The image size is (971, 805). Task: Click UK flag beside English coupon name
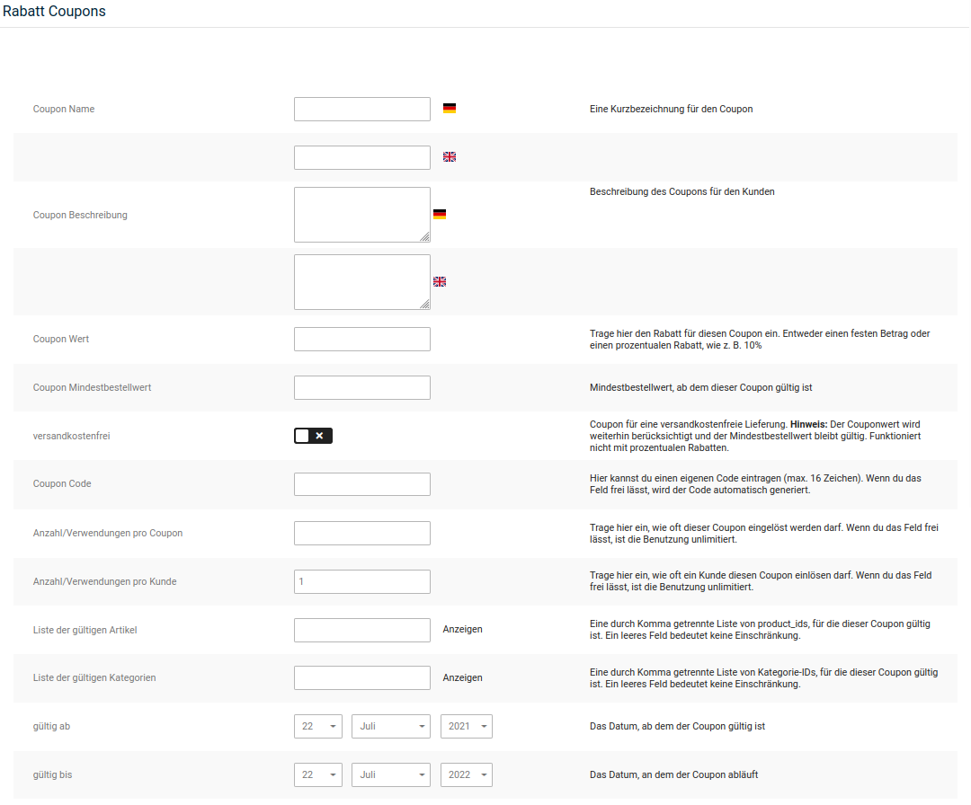click(450, 157)
